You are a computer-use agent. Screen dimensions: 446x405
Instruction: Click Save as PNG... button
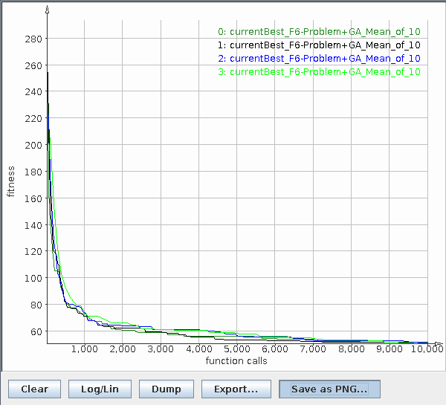329,389
